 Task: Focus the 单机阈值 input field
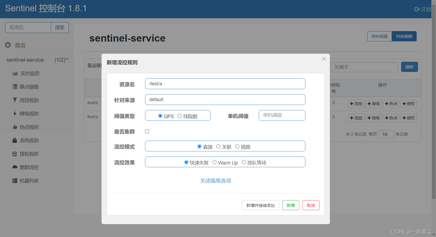[x=282, y=115]
